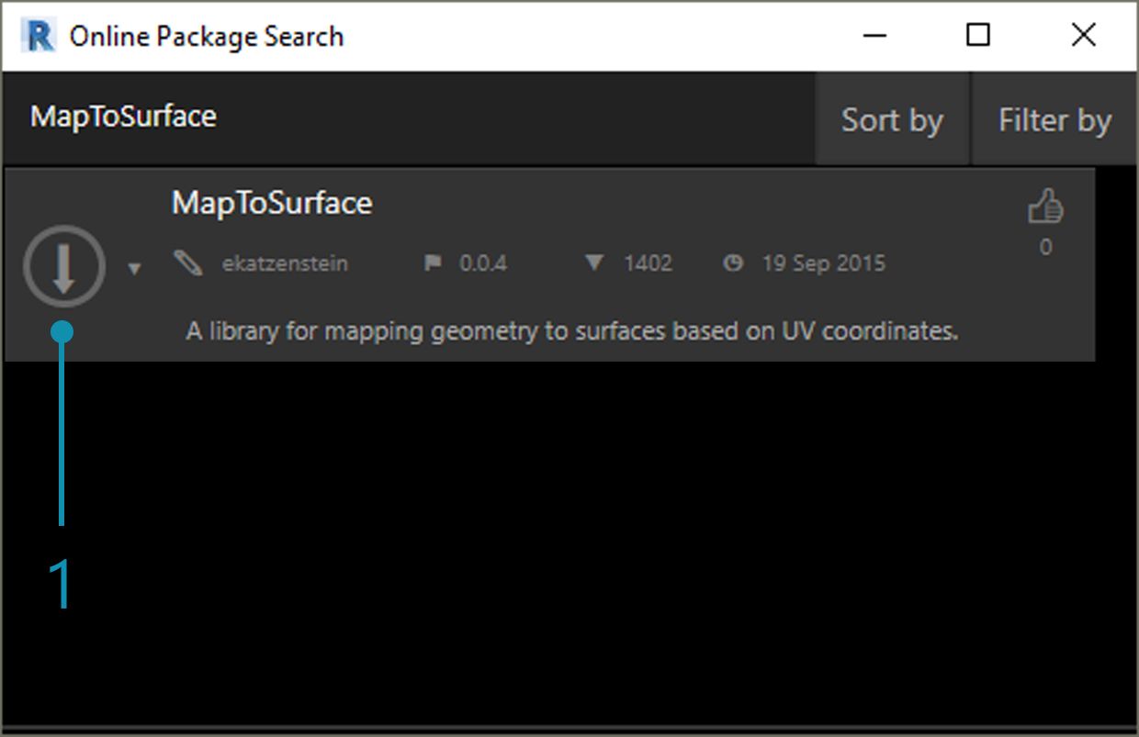Click the vote count under thumbs-up
This screenshot has width=1139, height=737.
point(1045,247)
